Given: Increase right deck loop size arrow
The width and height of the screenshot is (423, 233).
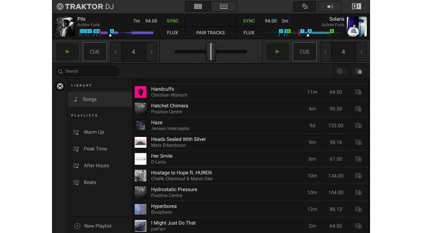Looking at the screenshot, I should [361, 52].
